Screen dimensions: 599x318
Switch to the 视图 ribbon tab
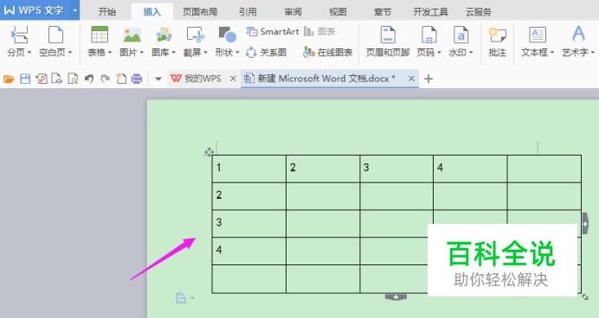click(x=338, y=12)
